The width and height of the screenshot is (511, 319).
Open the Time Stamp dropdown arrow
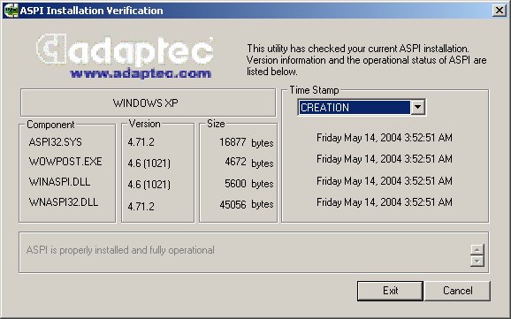click(x=417, y=107)
